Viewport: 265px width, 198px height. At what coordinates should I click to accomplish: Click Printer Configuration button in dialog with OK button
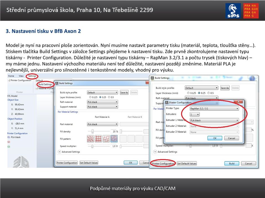tap(67, 163)
